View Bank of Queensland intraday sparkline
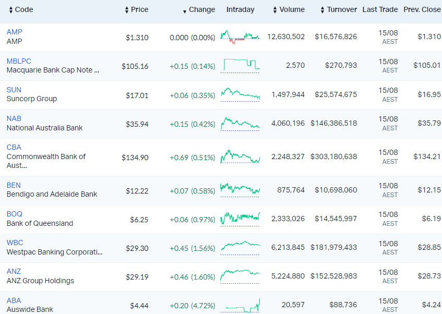The height and width of the screenshot is (314, 442). (x=240, y=219)
